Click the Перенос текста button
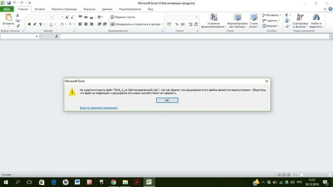333x187 pixels. tap(123, 17)
